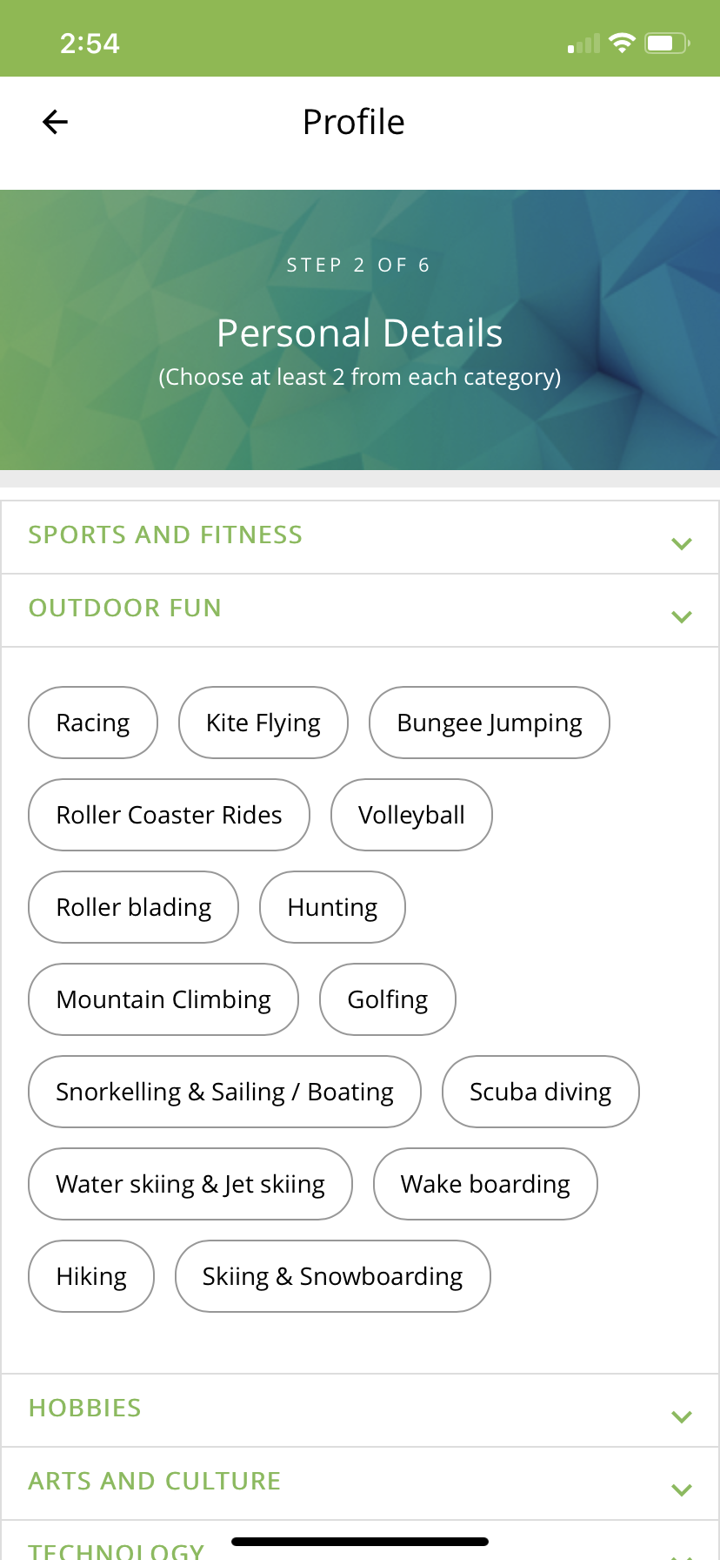Expand the Hobbies section chevron
720x1560 pixels.
point(682,1416)
